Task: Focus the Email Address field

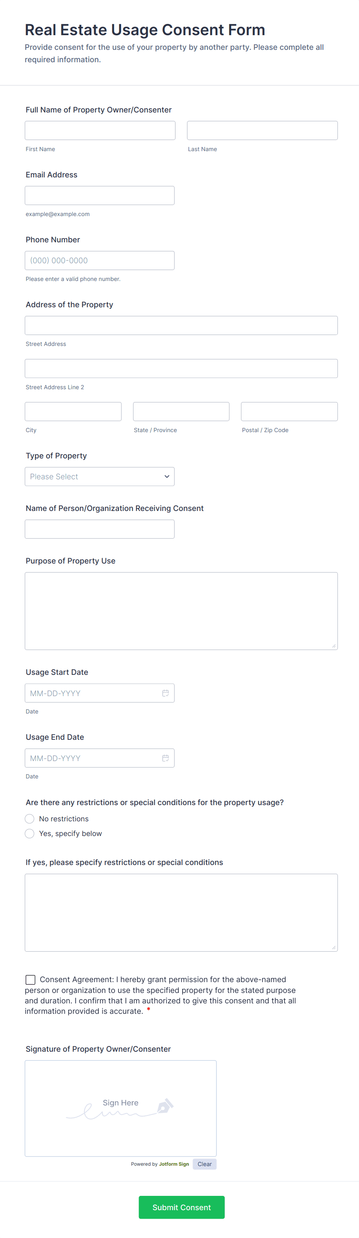Action: click(x=99, y=196)
